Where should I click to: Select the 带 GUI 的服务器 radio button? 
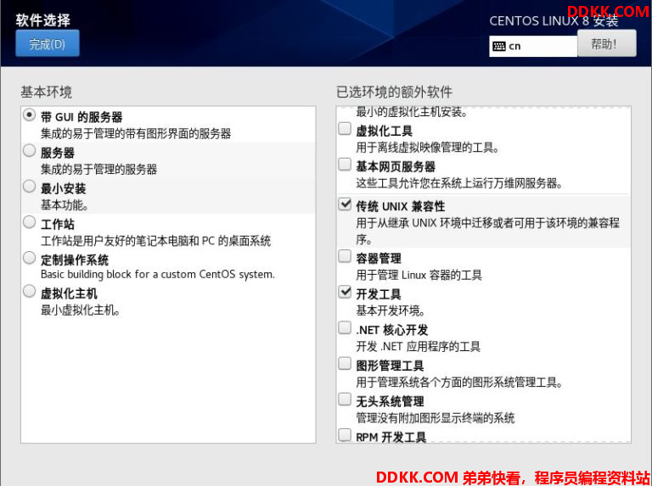point(29,115)
